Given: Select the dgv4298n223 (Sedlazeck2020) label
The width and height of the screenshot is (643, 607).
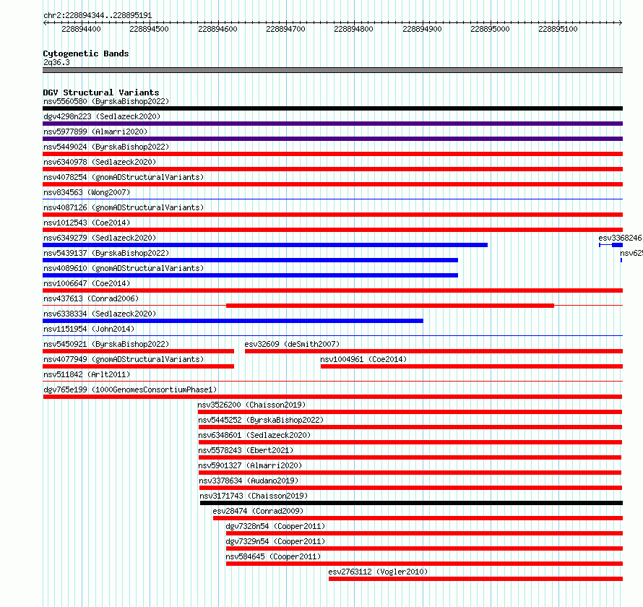Looking at the screenshot, I should [102, 116].
